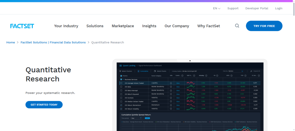The image size is (295, 131).
Task: Click the info icon beside -1D column header
Action: (217, 75)
